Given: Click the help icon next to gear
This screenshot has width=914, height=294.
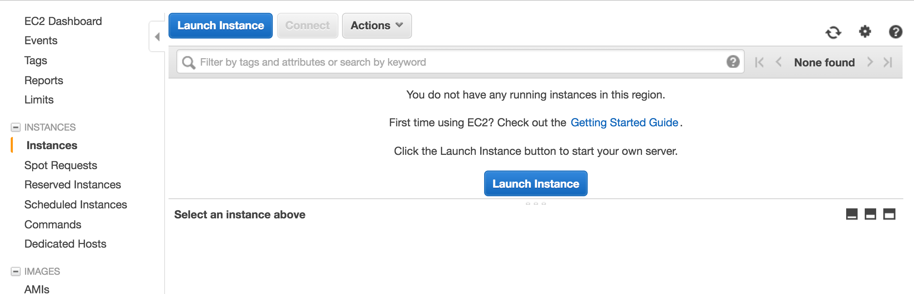Looking at the screenshot, I should [895, 32].
